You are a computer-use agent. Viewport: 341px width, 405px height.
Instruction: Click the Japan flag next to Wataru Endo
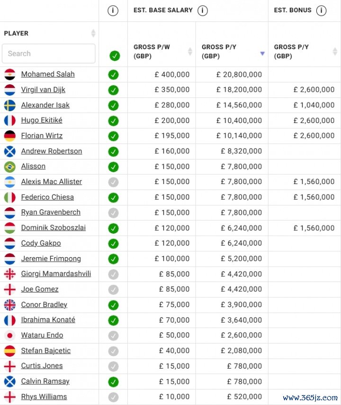pyautogui.click(x=10, y=335)
